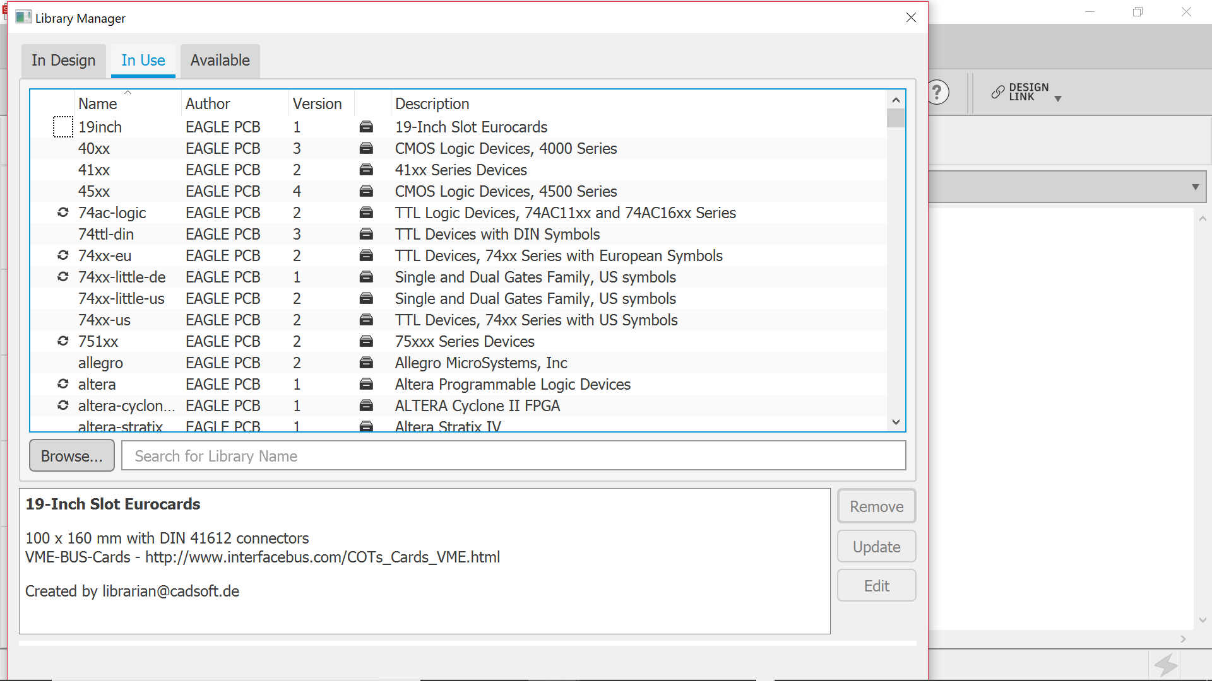The width and height of the screenshot is (1212, 681).
Task: Switch to the In Design tab
Action: 63,61
